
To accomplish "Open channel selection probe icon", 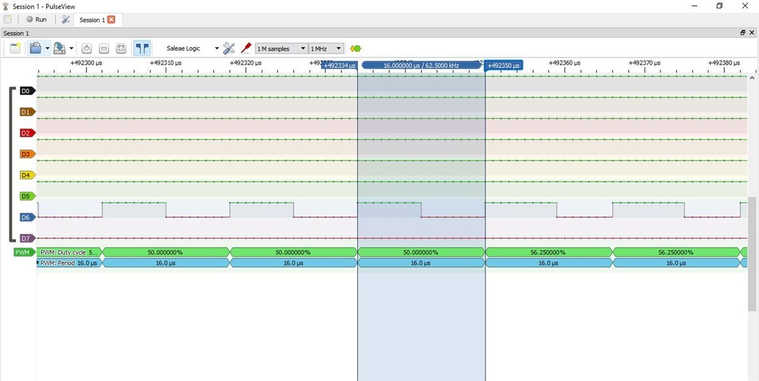I will [246, 48].
